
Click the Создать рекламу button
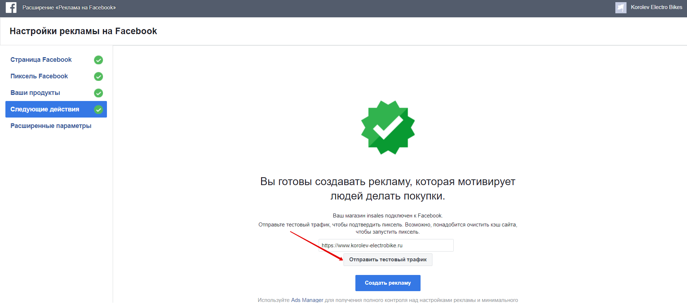click(x=388, y=283)
